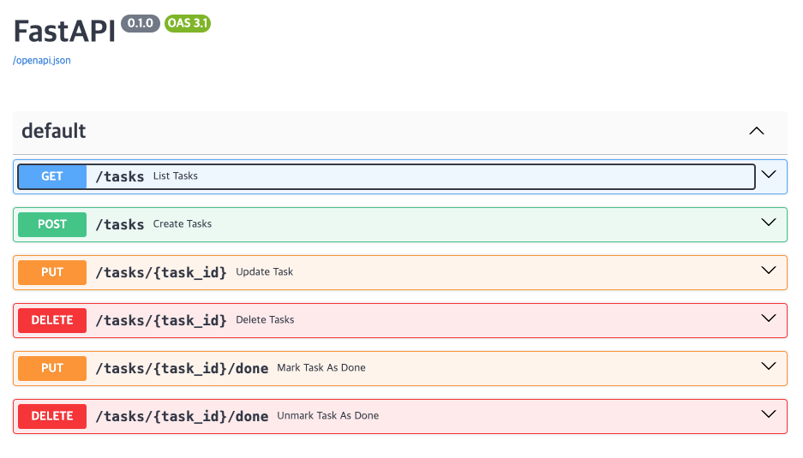Expand the Unmark Task As Done chevron
The width and height of the screenshot is (803, 458).
coord(769,414)
